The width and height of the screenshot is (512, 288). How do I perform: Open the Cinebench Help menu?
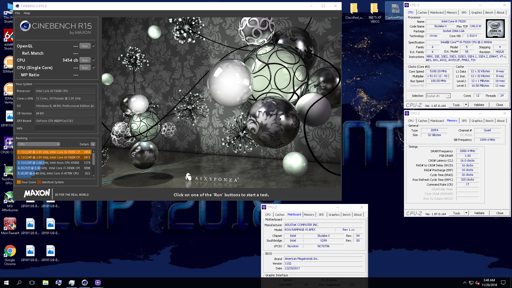[27, 13]
